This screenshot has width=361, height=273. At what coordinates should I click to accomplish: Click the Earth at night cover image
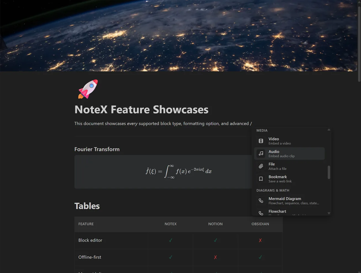click(179, 36)
